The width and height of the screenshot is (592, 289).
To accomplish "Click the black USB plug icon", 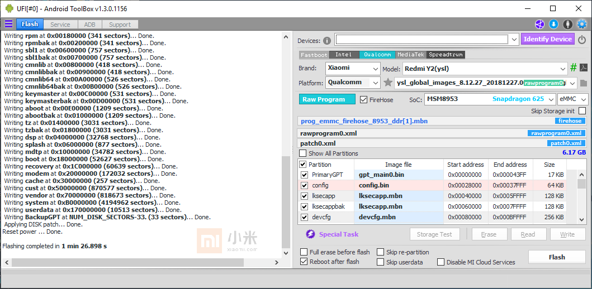I will pyautogui.click(x=567, y=24).
